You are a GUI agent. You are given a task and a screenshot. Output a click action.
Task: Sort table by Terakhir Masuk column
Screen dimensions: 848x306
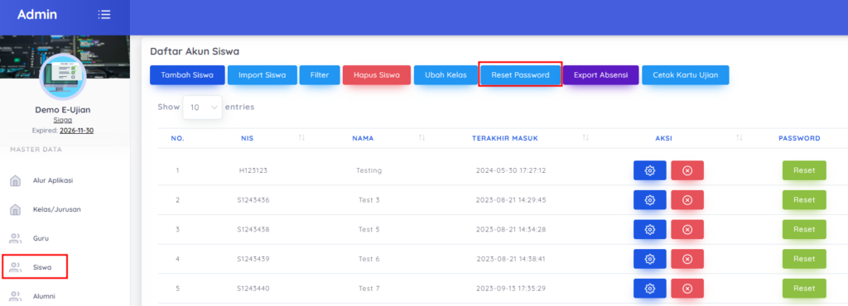(585, 138)
